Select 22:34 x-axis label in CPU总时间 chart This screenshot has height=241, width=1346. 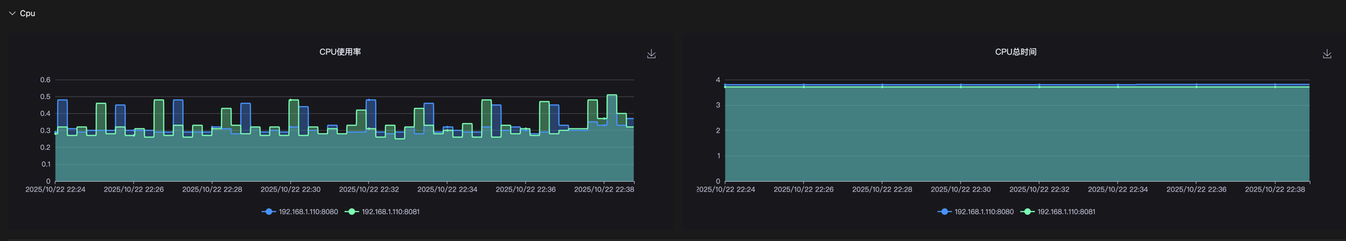pyautogui.click(x=1117, y=189)
